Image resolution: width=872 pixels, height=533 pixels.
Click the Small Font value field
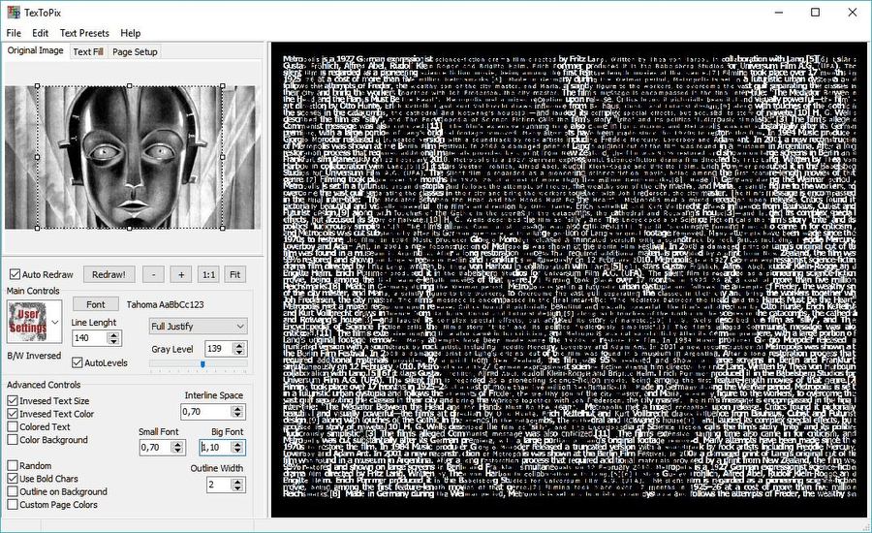tap(155, 448)
